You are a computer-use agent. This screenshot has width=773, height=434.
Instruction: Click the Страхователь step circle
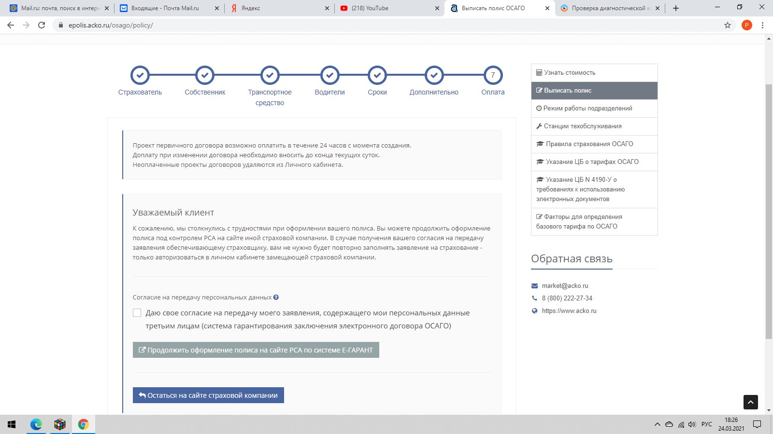(140, 75)
